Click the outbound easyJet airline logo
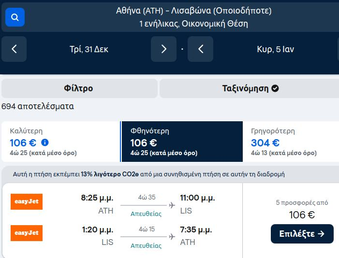 click(27, 201)
